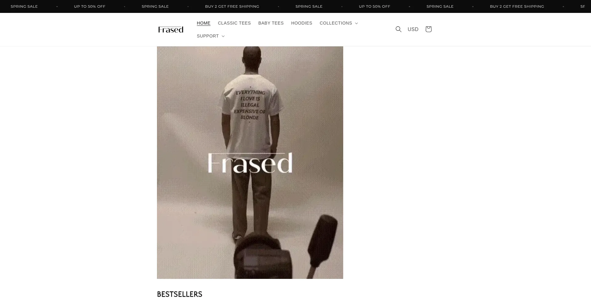Open the search magnifier icon

pyautogui.click(x=398, y=29)
